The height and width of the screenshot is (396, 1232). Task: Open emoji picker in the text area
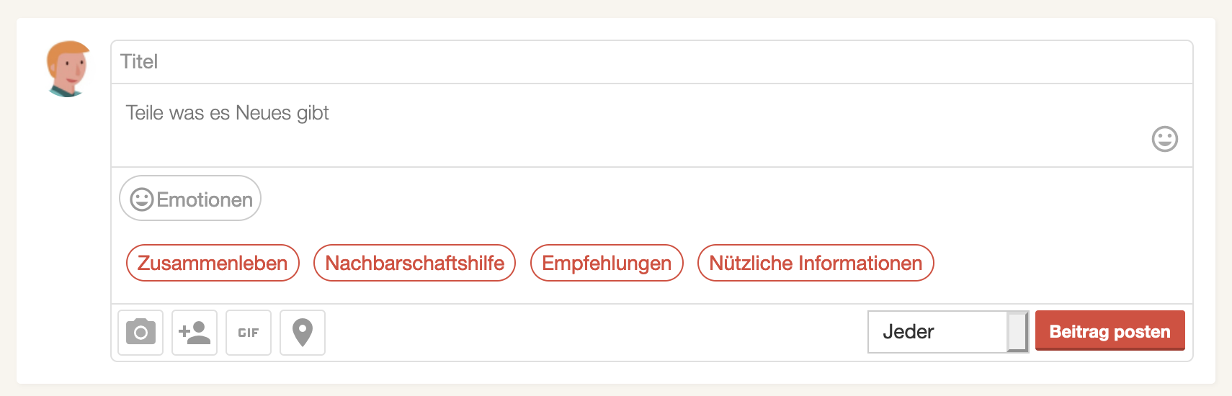click(1164, 139)
